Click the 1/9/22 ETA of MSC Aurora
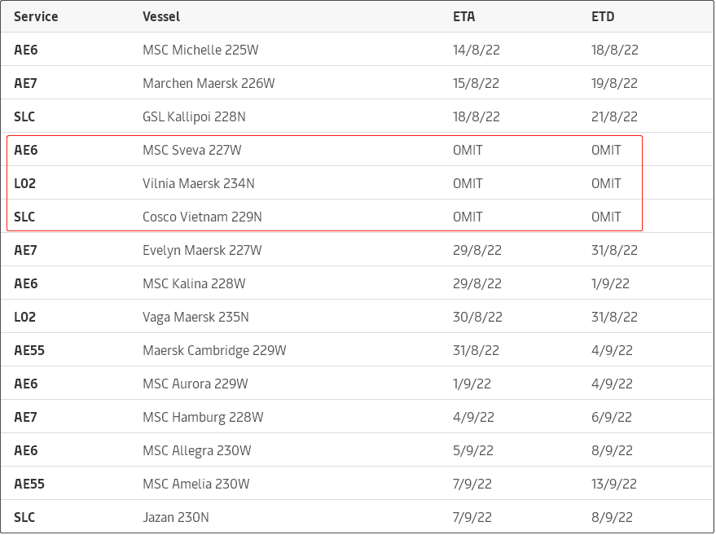716x535 pixels. (472, 384)
